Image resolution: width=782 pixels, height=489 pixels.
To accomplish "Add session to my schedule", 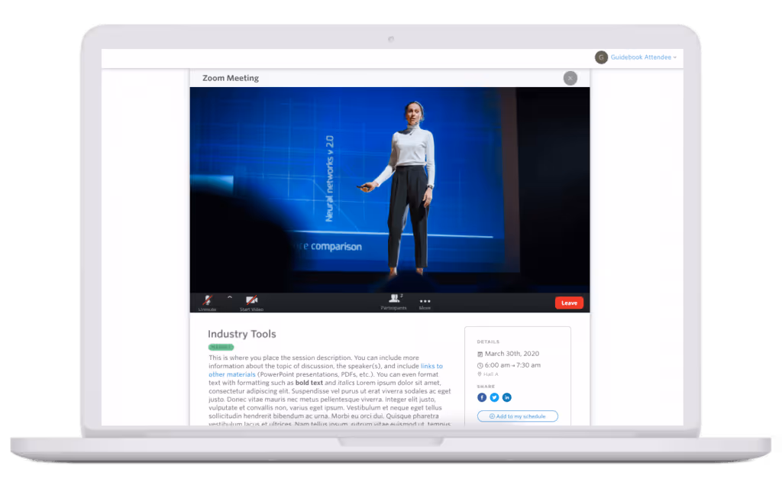I will [x=518, y=416].
